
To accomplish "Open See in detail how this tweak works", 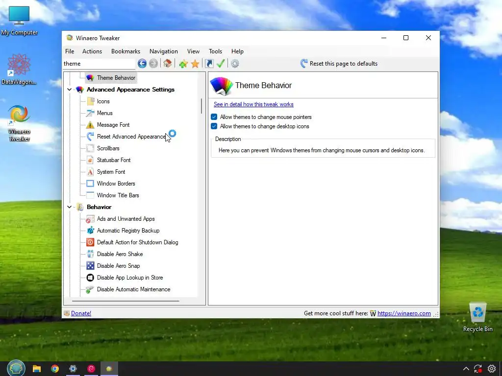I will (253, 104).
